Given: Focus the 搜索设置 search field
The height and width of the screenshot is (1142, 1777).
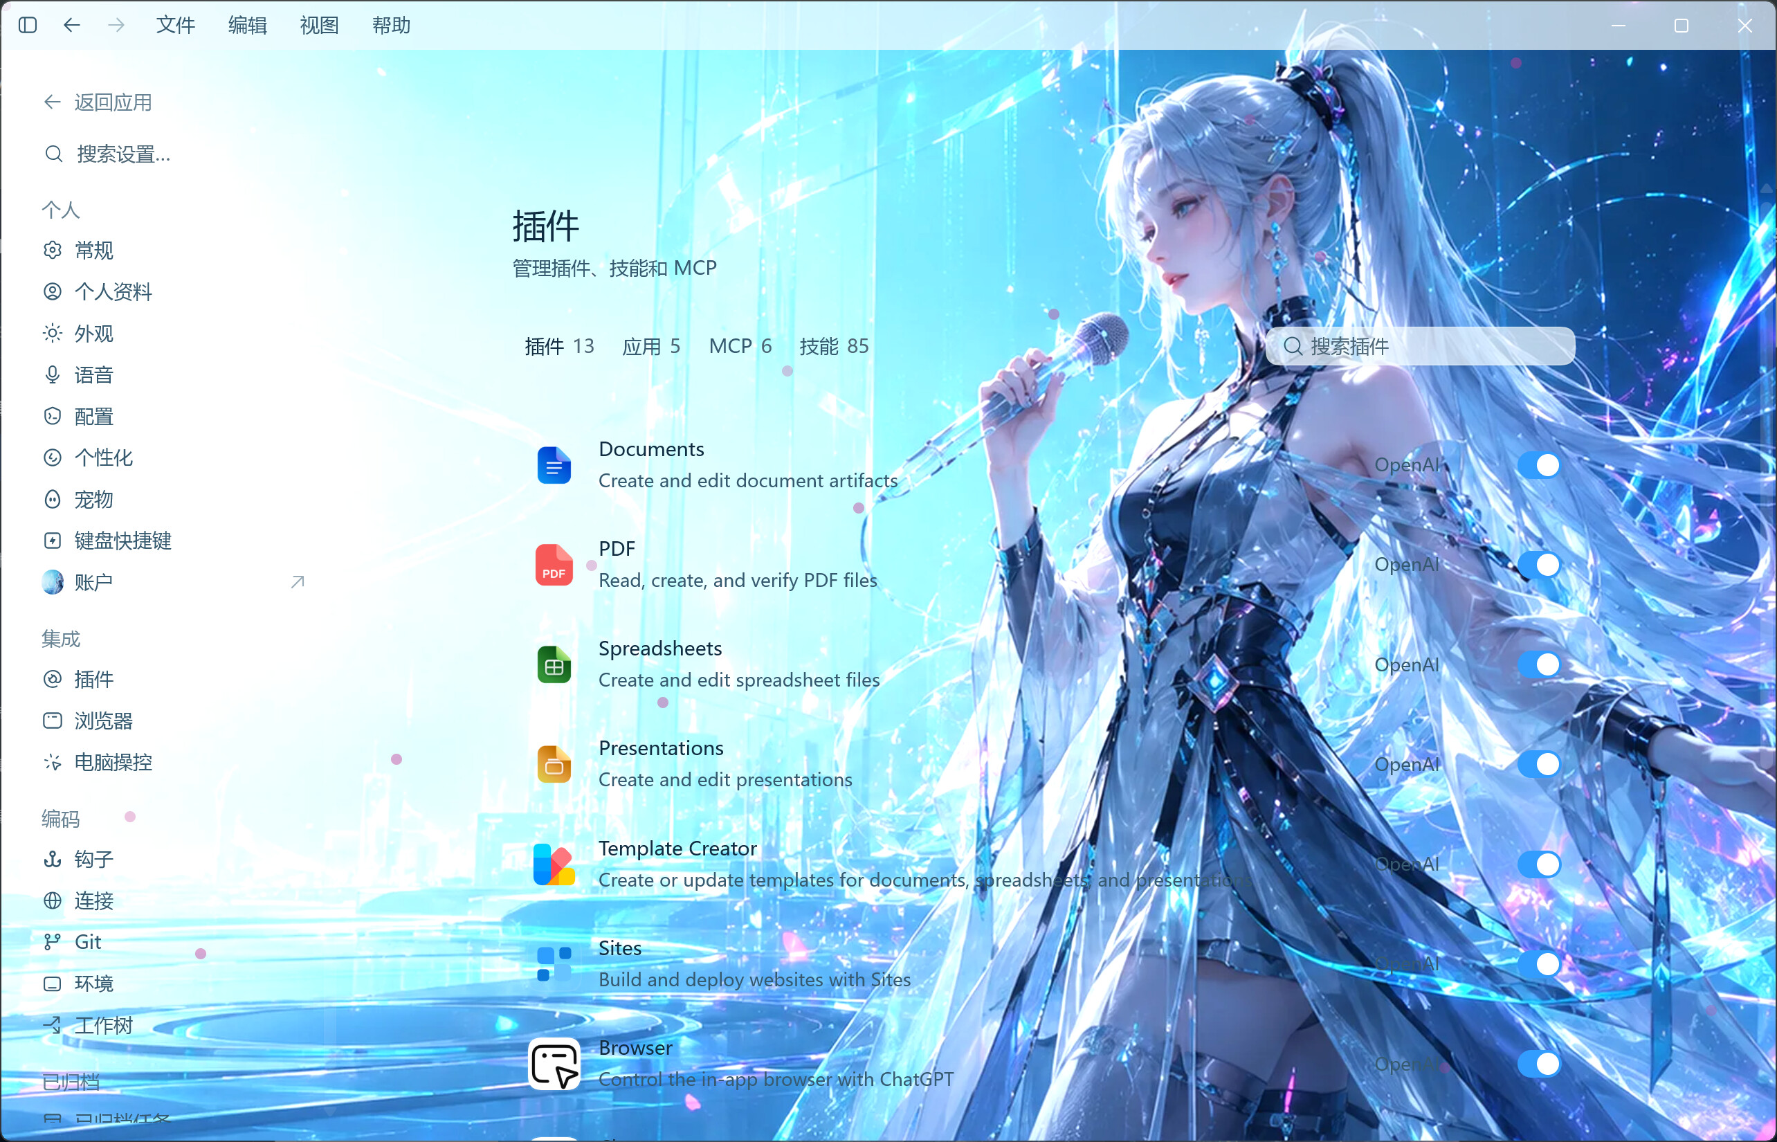Looking at the screenshot, I should pyautogui.click(x=175, y=154).
